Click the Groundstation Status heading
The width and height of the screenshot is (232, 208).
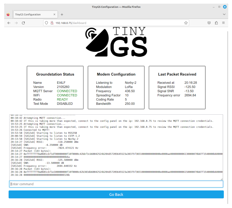[55, 74]
